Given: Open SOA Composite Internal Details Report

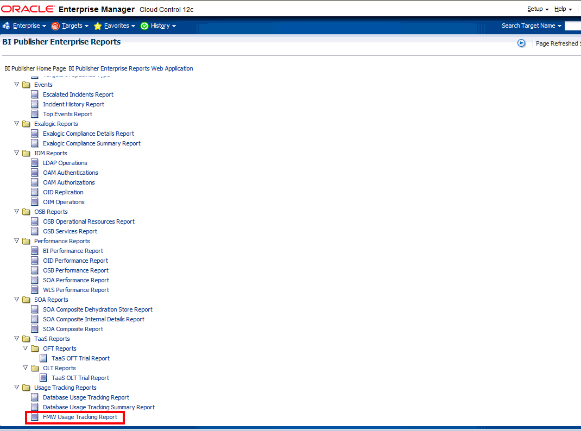Looking at the screenshot, I should tap(94, 319).
